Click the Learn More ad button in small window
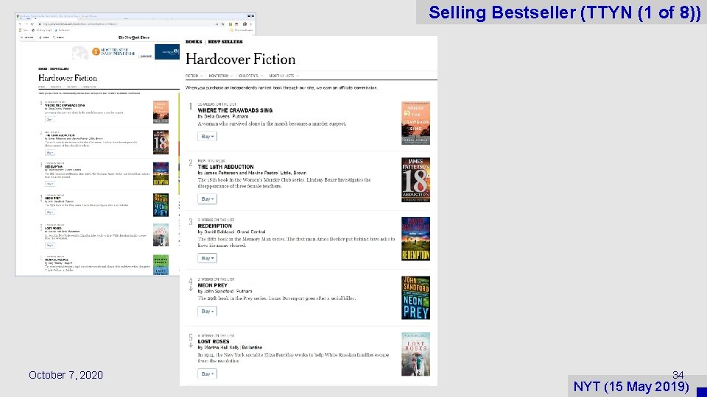 145,57
